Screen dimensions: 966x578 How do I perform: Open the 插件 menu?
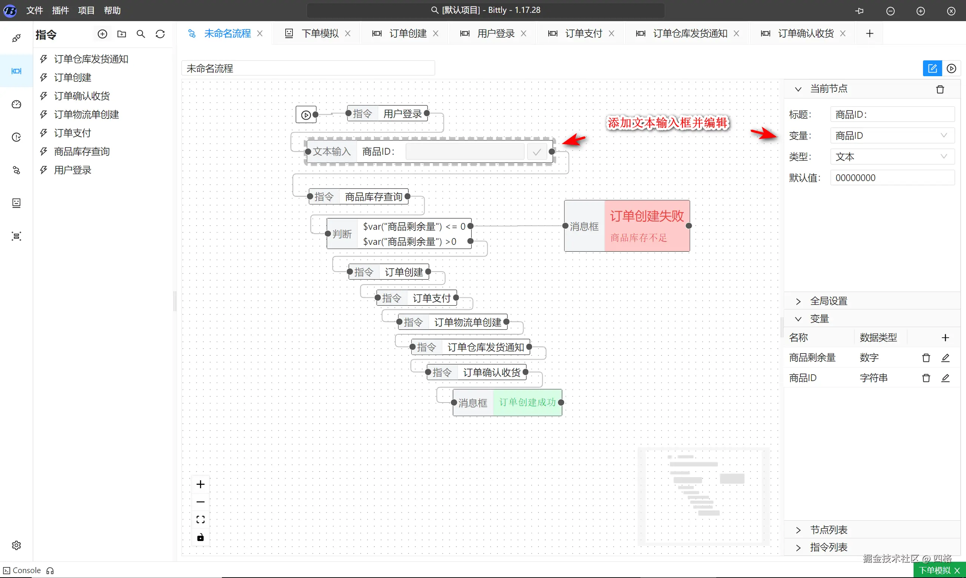pyautogui.click(x=60, y=11)
